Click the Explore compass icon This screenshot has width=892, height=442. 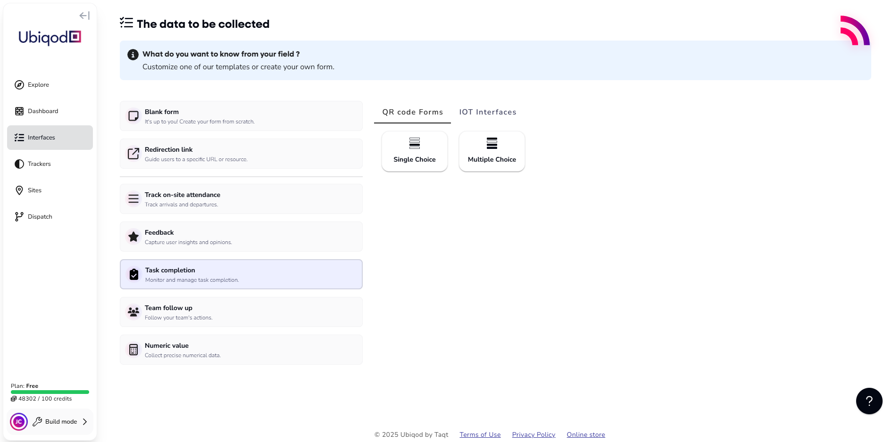tap(19, 85)
